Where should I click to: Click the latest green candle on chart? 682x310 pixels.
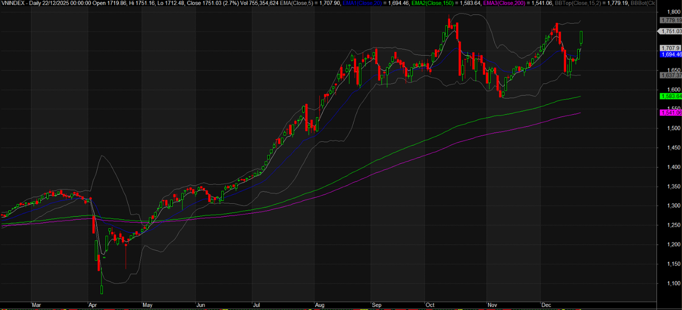[581, 37]
